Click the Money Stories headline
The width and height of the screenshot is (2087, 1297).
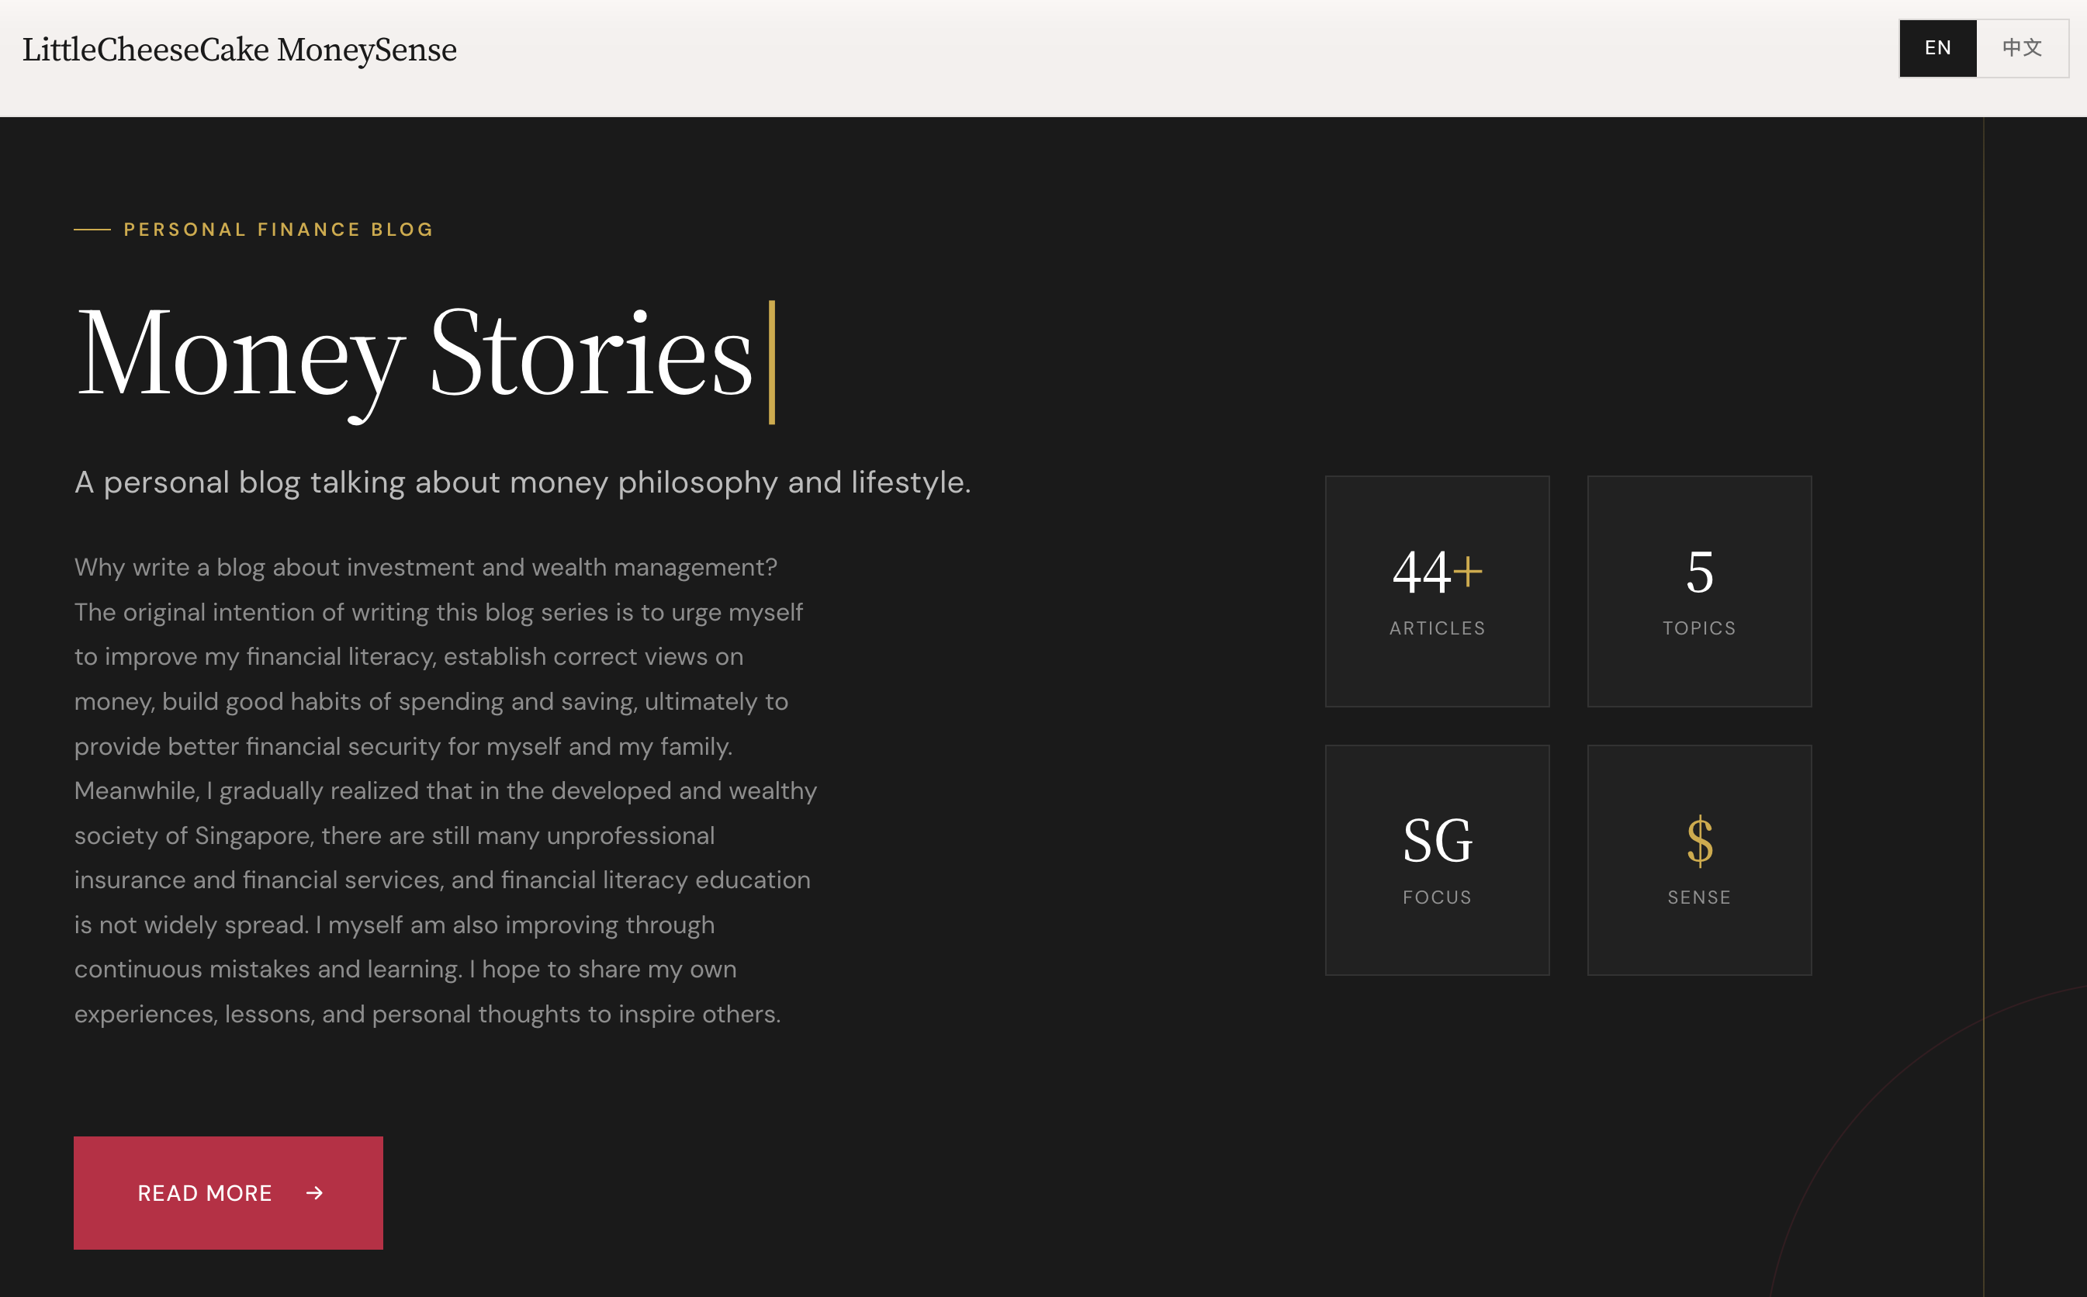point(414,355)
